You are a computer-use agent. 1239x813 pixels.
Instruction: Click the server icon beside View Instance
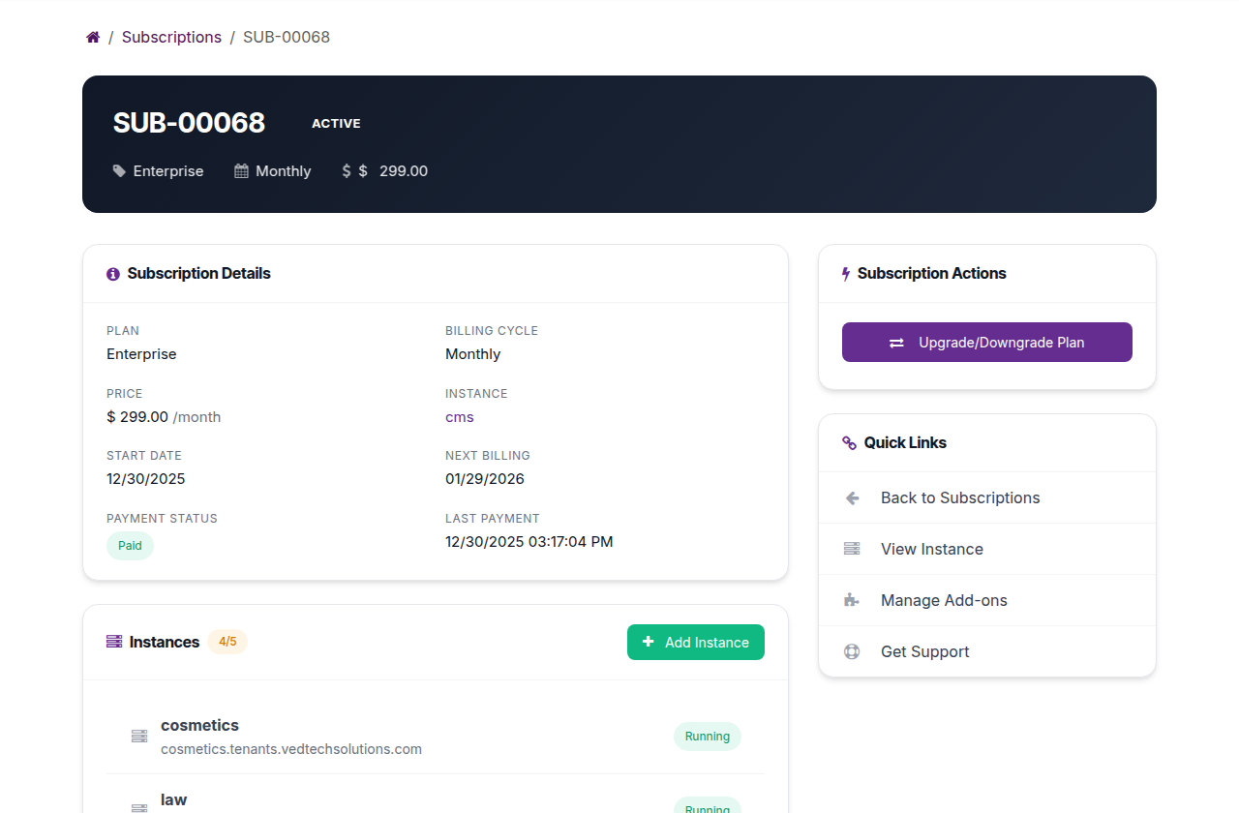[852, 549]
